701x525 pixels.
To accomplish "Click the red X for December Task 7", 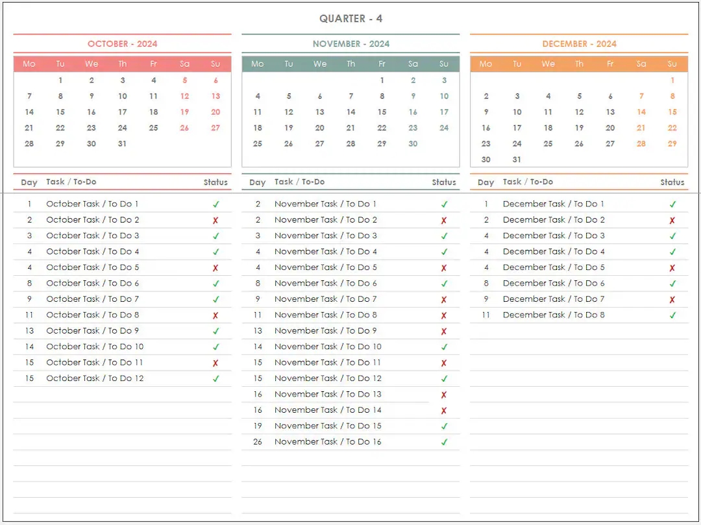I will [673, 299].
